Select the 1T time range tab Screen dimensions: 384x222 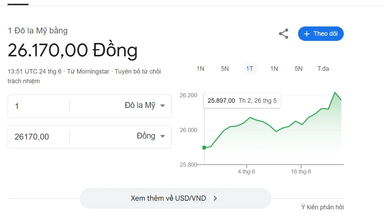pyautogui.click(x=249, y=69)
